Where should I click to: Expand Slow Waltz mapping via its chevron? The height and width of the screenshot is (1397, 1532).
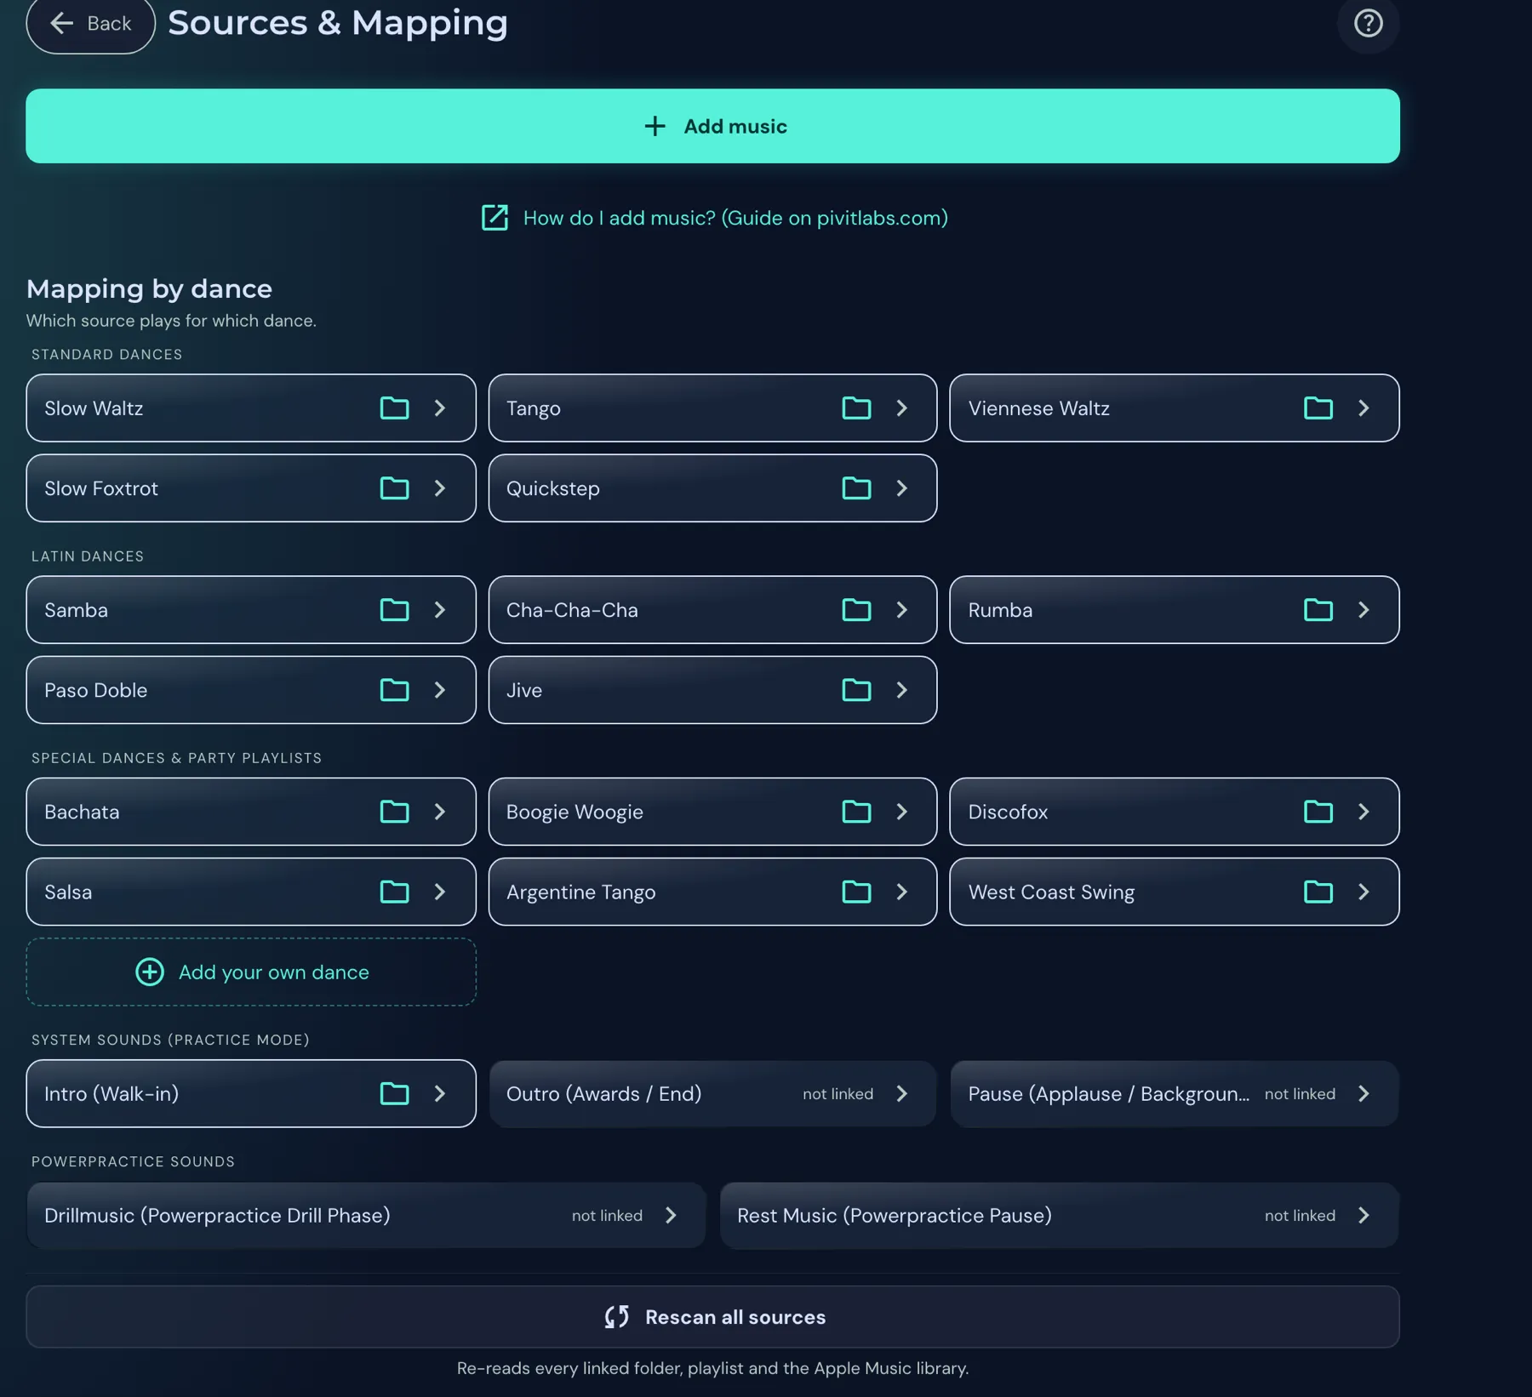pyautogui.click(x=440, y=408)
